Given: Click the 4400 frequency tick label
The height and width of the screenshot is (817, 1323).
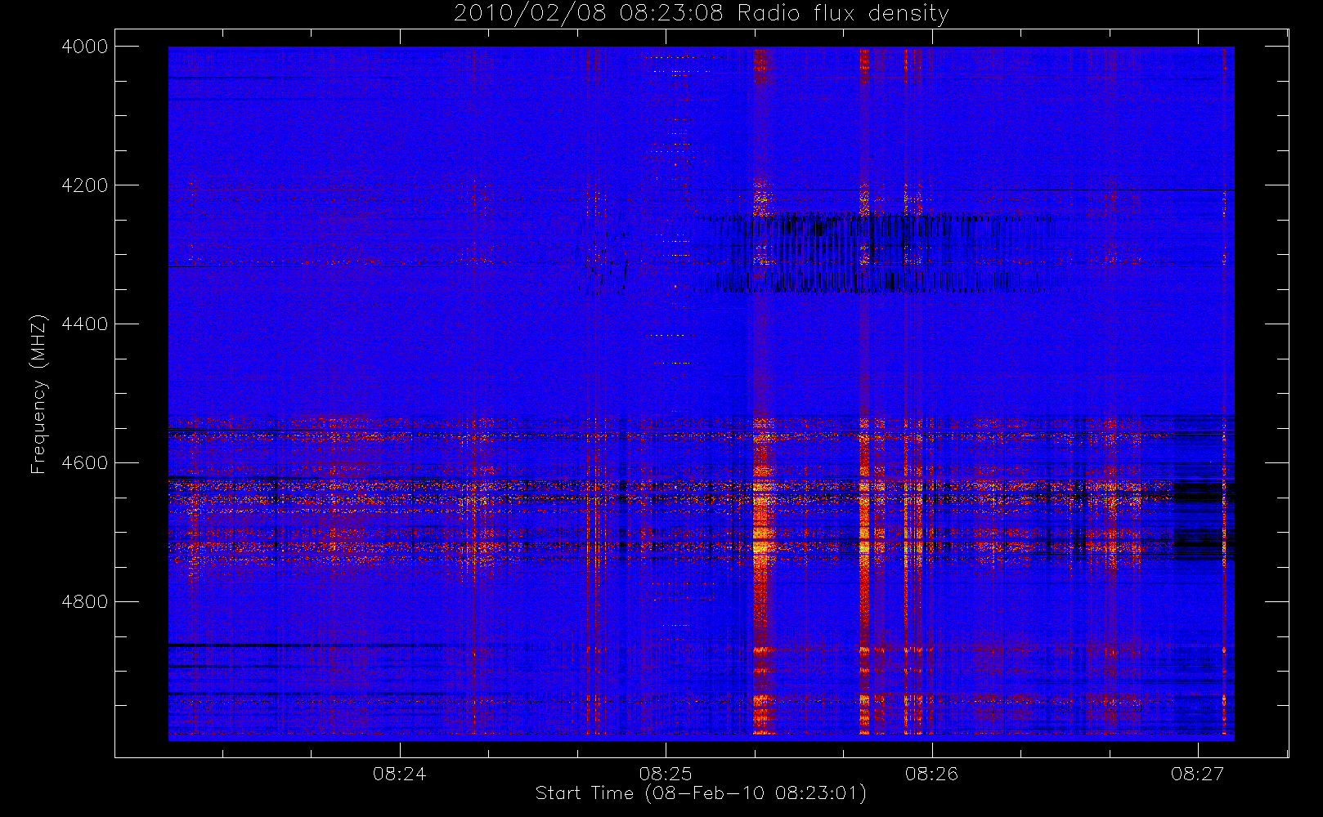Looking at the screenshot, I should (x=85, y=324).
